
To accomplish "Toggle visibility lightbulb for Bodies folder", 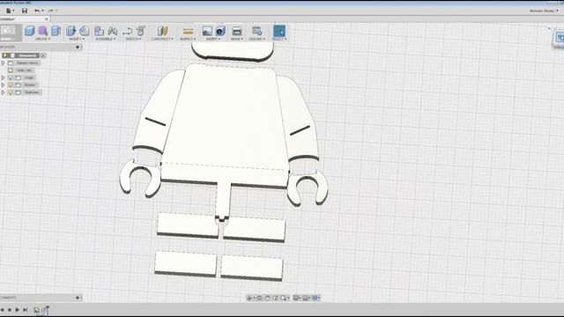I will coord(11,85).
